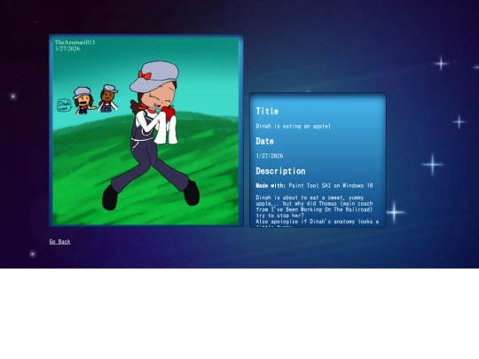Click the "Made with:" label
The height and width of the screenshot is (359, 479).
click(271, 185)
